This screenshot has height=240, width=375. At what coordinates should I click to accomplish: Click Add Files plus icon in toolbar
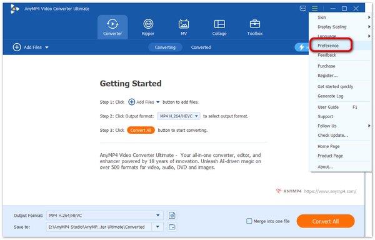[x=17, y=47]
